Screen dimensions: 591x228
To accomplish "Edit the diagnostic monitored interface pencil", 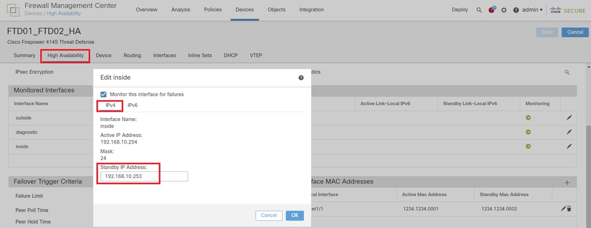I will (x=569, y=132).
